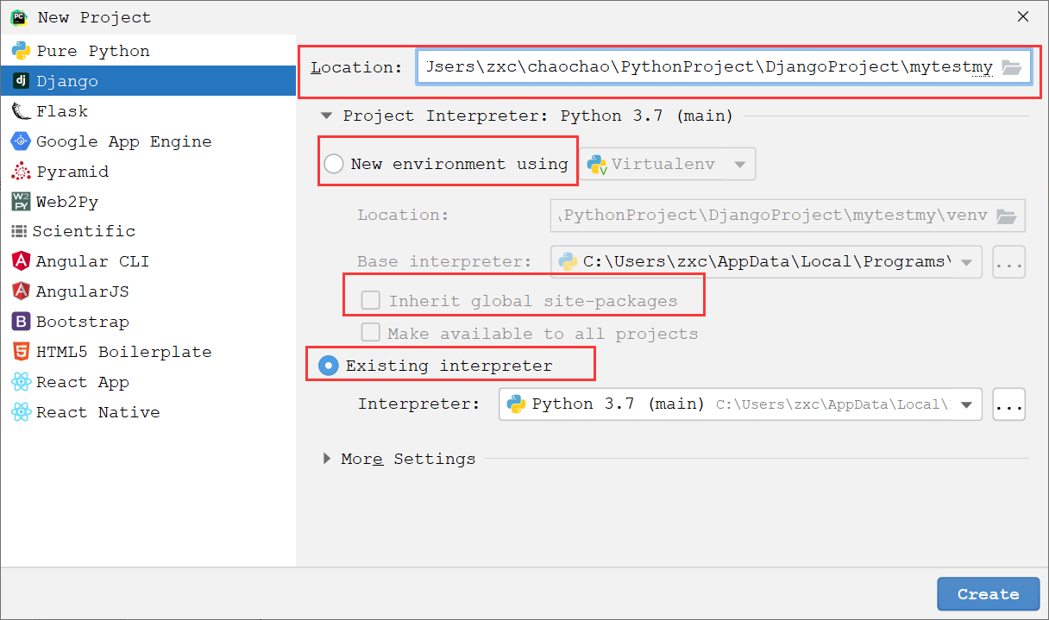This screenshot has height=620, width=1049.
Task: Collapse the Project Interpreter section
Action: 326,116
